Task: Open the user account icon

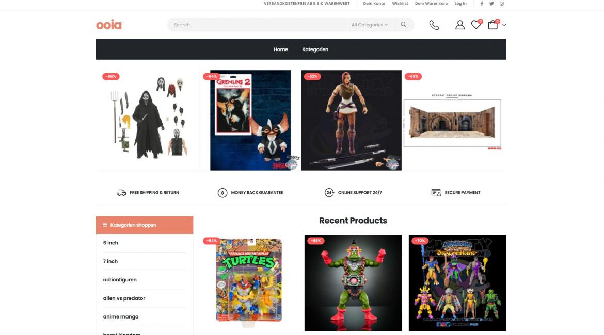Action: click(459, 25)
